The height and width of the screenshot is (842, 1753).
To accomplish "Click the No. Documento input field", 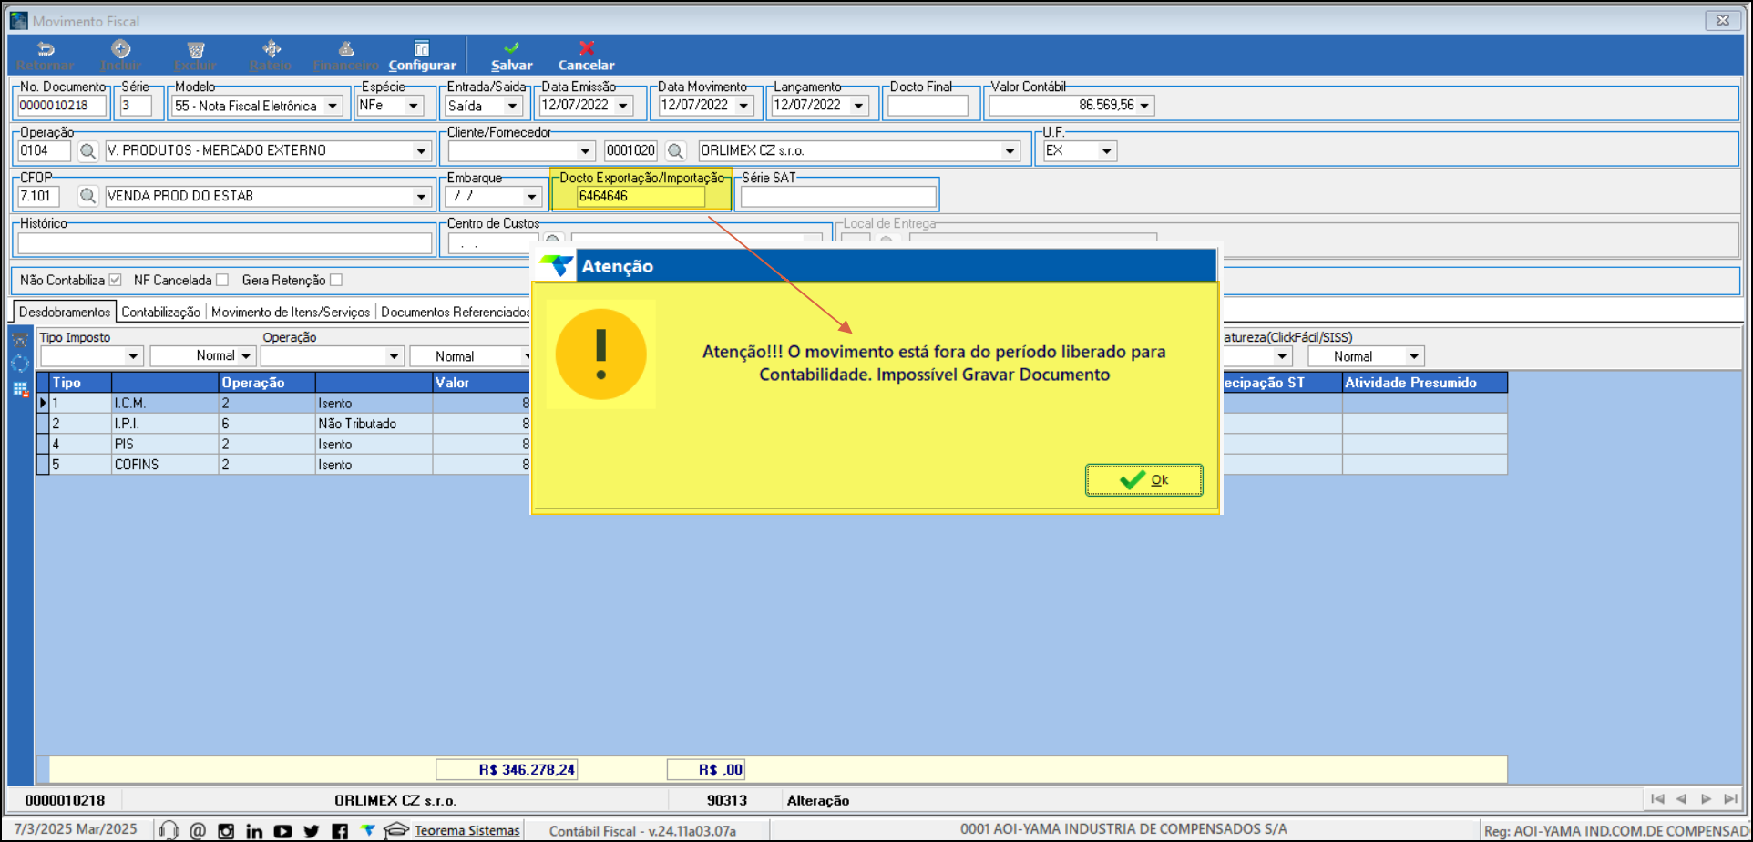I will click(x=62, y=106).
